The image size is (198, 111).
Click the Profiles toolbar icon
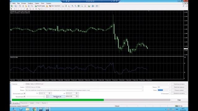tap(15, 6)
